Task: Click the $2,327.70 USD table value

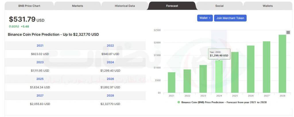Action: [110, 104]
